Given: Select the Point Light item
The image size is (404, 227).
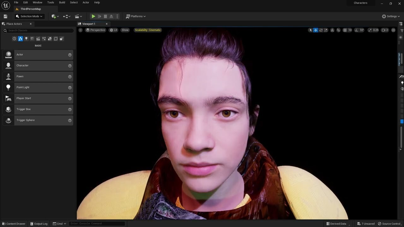Looking at the screenshot, I should 38,87.
